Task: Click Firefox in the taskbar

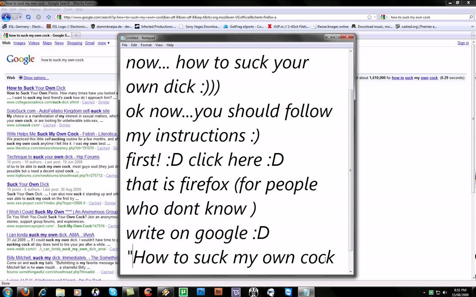Action: (25, 292)
